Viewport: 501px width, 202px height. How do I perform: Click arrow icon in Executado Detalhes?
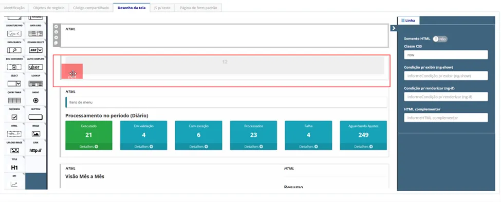coord(97,147)
